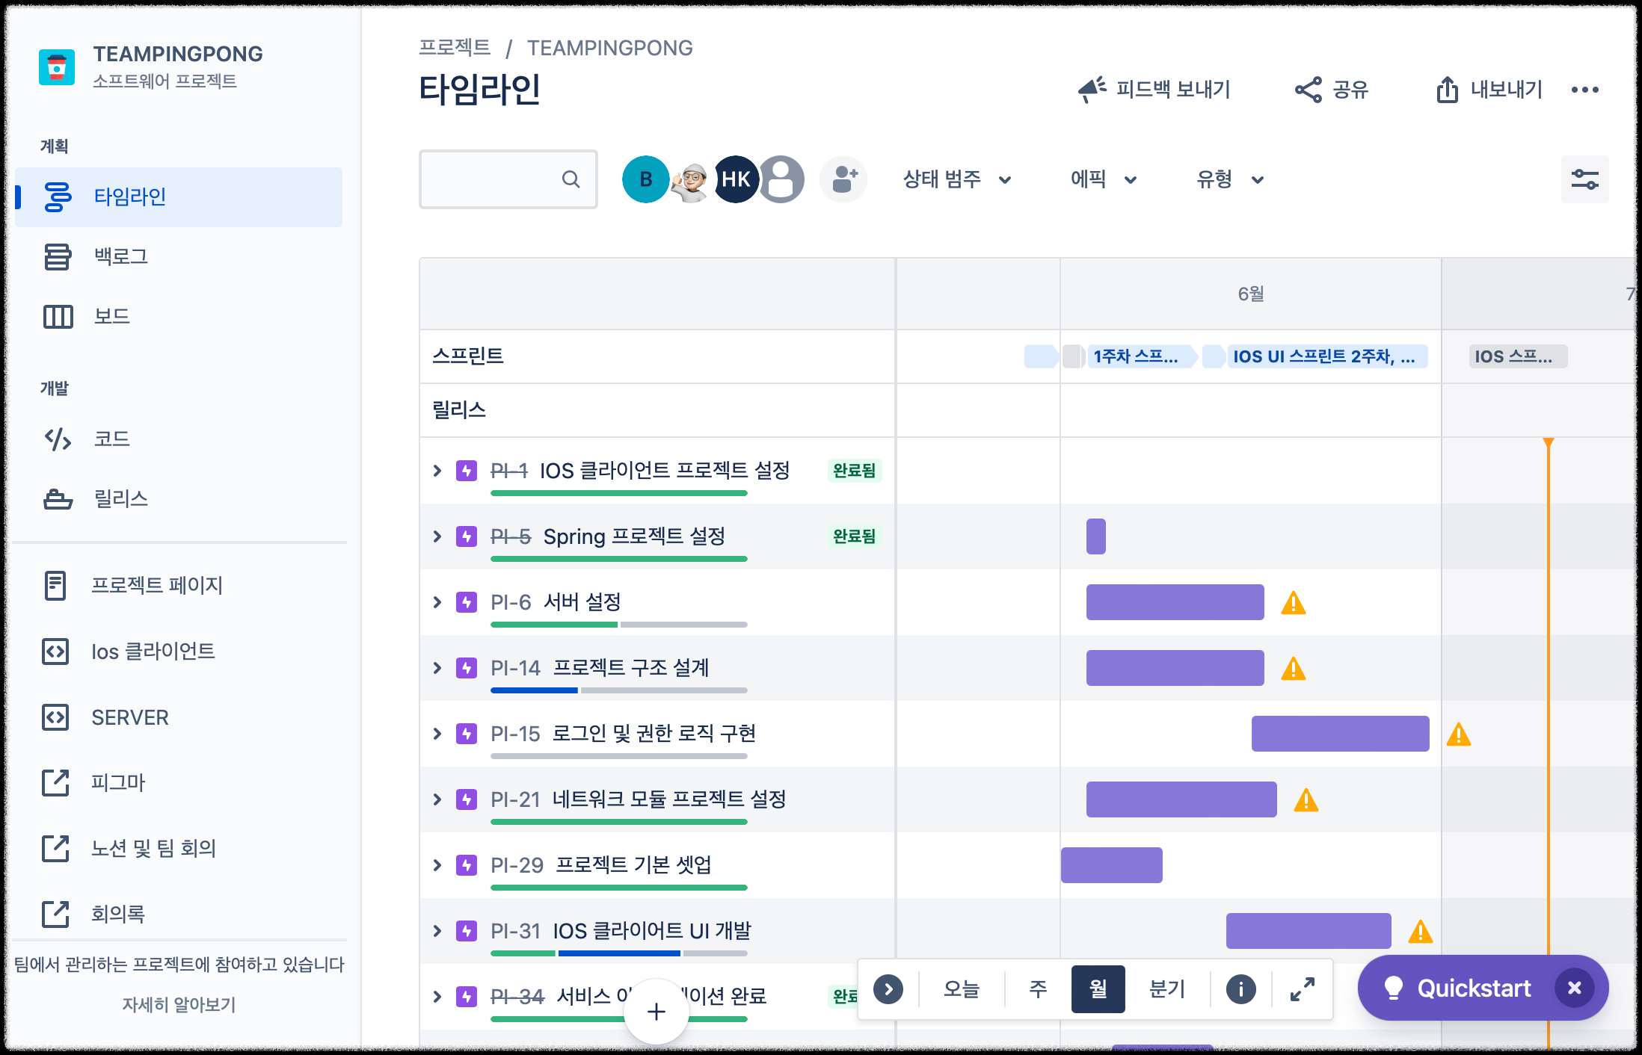Click the 오늘 button
The width and height of the screenshot is (1642, 1055).
click(961, 989)
